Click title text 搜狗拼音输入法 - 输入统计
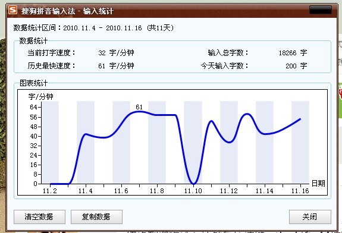The image size is (342, 233). pyautogui.click(x=67, y=11)
